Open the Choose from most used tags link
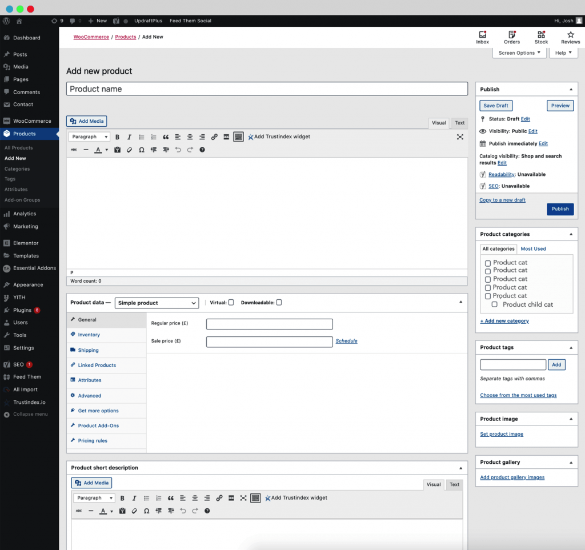This screenshot has width=585, height=550. click(x=518, y=395)
